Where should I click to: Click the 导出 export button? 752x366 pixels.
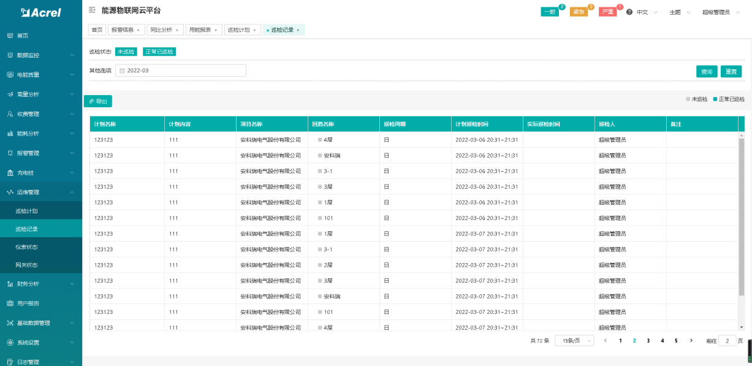click(x=98, y=101)
